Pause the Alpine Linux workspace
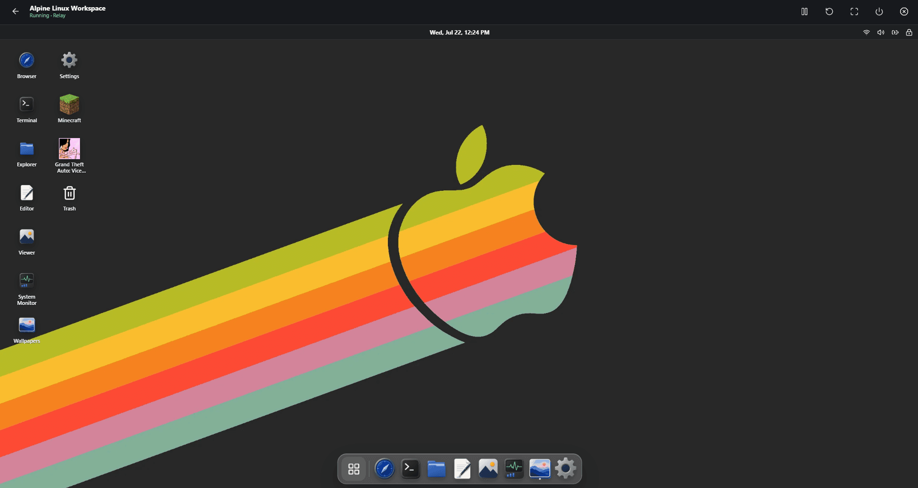 click(x=805, y=12)
